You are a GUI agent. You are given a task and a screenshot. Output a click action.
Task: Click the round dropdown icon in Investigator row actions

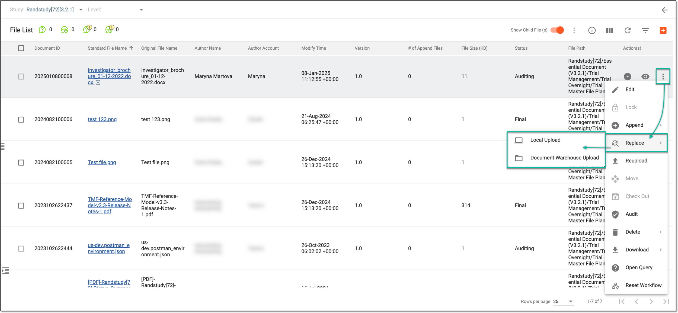point(628,76)
